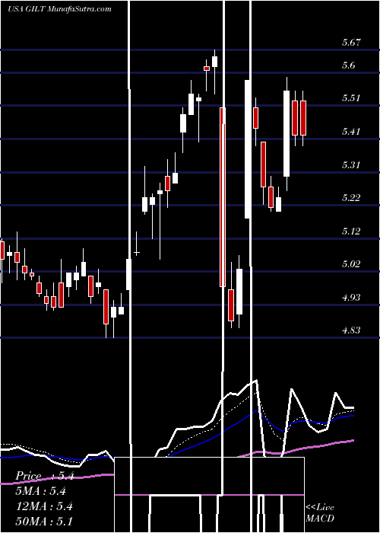380x533 pixels.
Task: Select the 4.83 price axis label
Action: click(351, 330)
